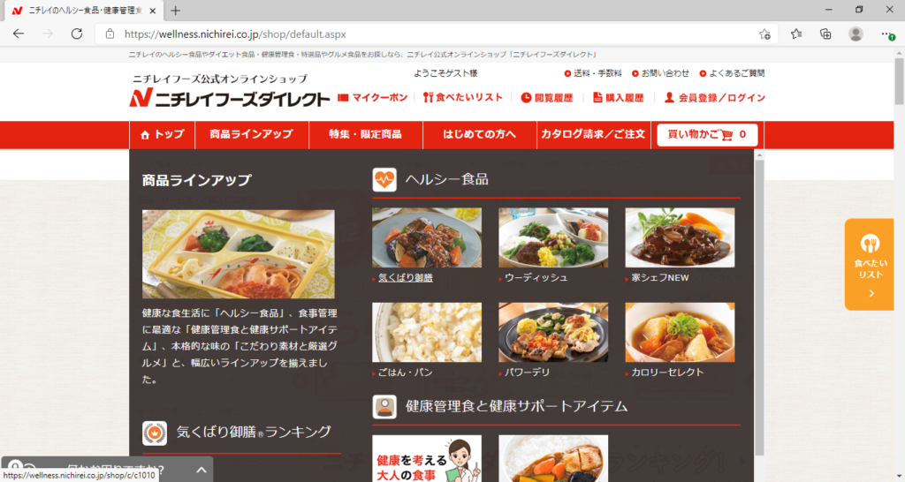Screen dimensions: 905x482
Task: Open 送料・手数料 information link
Action: coord(593,73)
